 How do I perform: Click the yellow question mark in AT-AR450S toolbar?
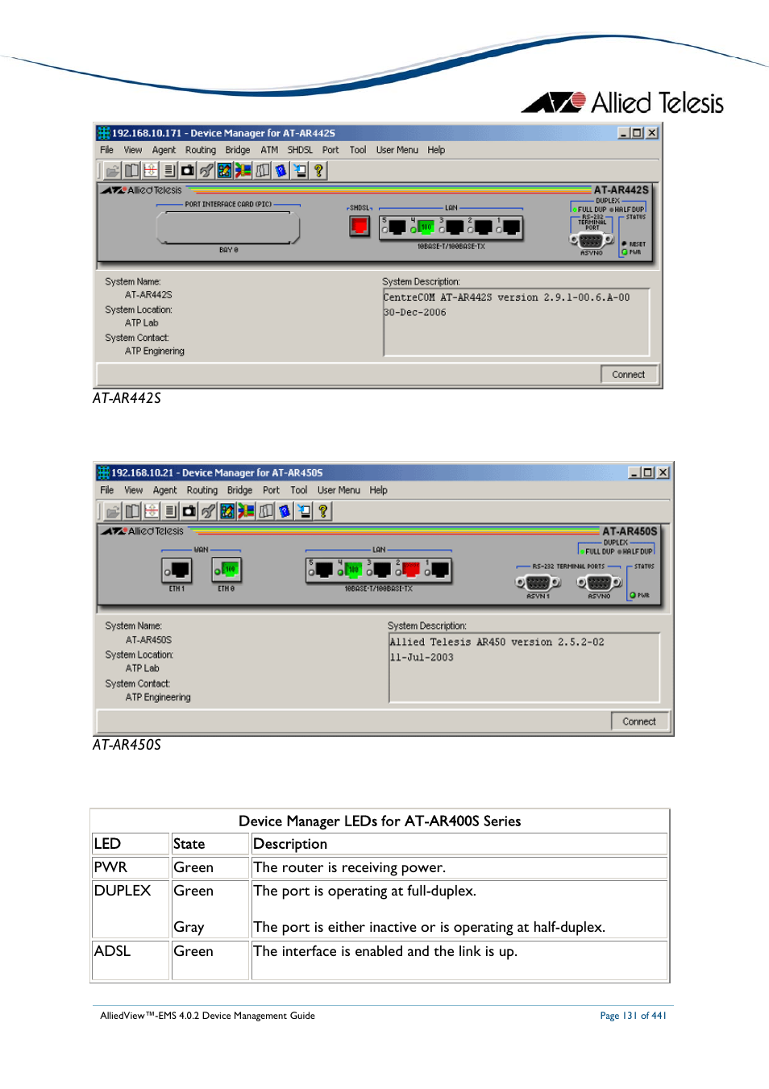[x=323, y=511]
